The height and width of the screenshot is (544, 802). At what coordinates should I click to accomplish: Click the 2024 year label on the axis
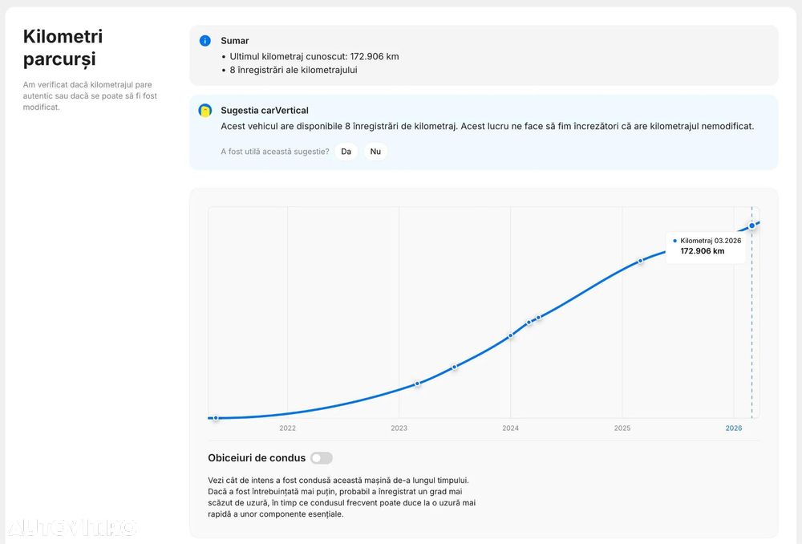[x=510, y=428]
